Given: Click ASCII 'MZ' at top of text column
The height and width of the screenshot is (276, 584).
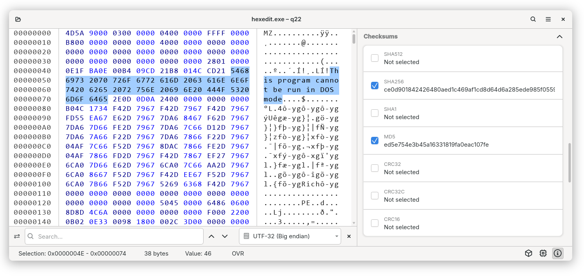Looking at the screenshot, I should pos(268,33).
